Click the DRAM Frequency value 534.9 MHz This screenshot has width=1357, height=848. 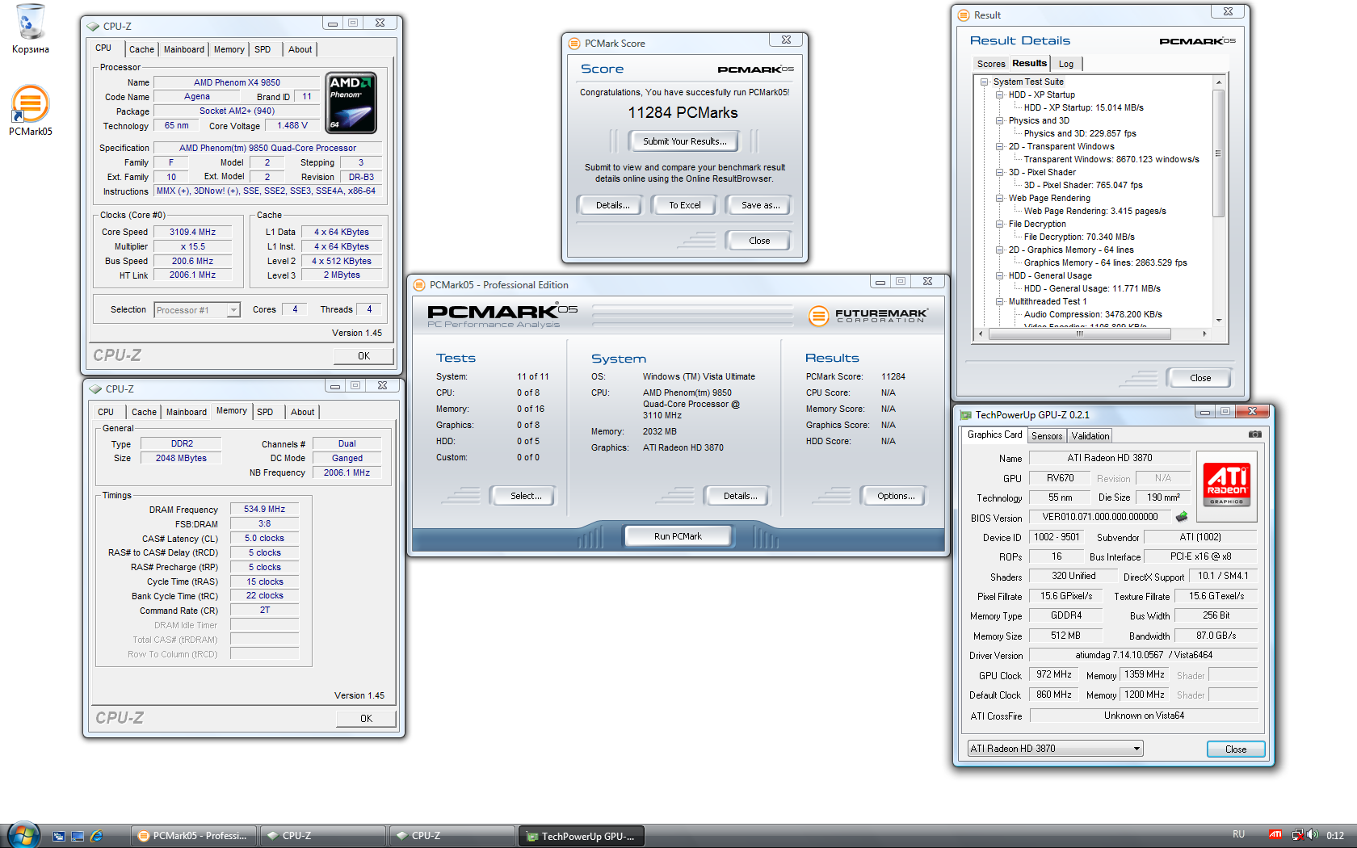click(x=265, y=509)
